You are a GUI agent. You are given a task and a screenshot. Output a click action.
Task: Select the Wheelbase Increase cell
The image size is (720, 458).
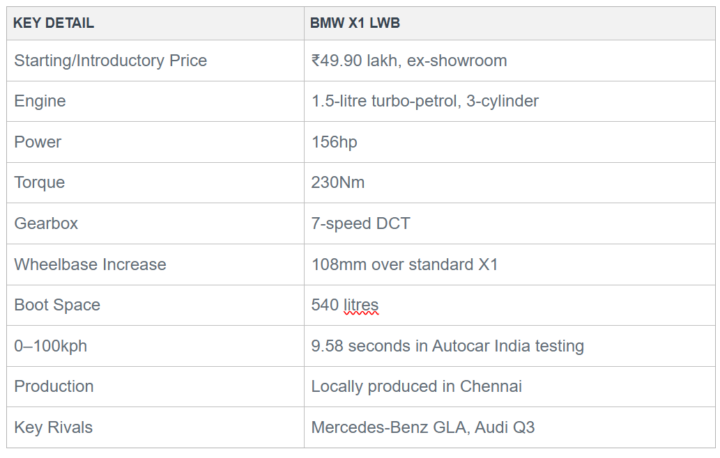[x=155, y=264]
